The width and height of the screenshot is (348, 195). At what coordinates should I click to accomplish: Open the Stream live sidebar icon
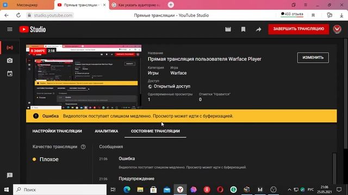(x=10, y=48)
